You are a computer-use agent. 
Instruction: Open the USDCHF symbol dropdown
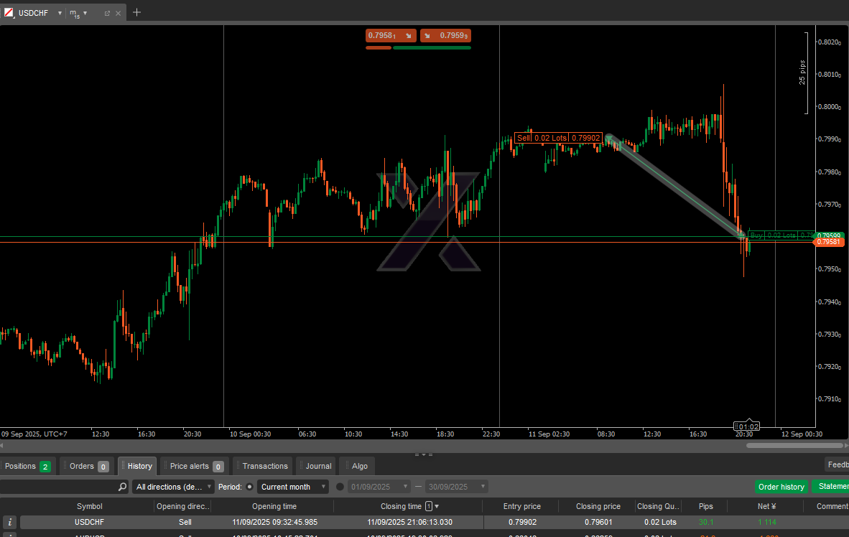pyautogui.click(x=60, y=13)
